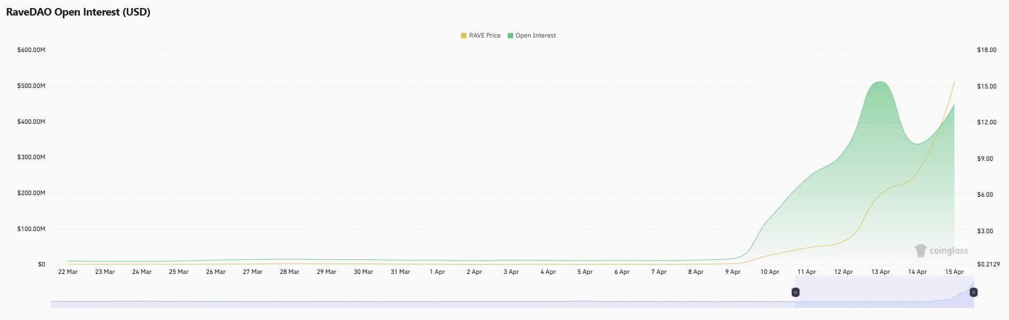
Task: Click the $12.00 price axis label
Action: click(986, 122)
